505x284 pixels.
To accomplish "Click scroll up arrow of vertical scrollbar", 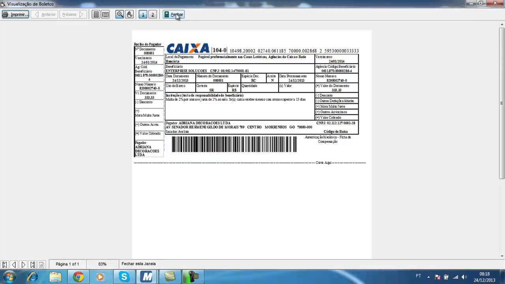I will [502, 24].
